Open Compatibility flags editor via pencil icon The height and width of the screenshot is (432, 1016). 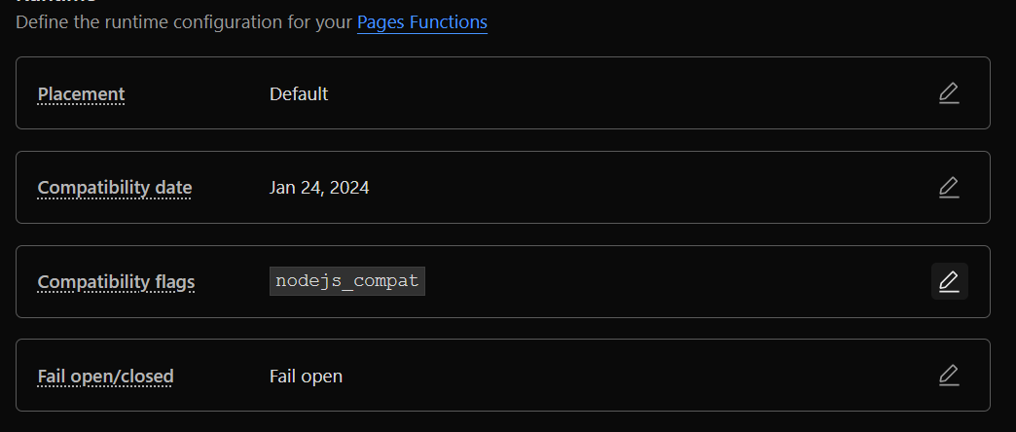pos(949,281)
